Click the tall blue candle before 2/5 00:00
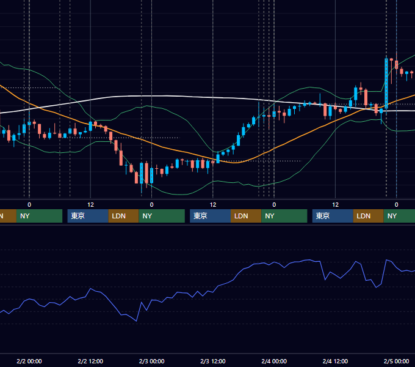Image resolution: width=415 pixels, height=367 pixels. click(x=386, y=84)
